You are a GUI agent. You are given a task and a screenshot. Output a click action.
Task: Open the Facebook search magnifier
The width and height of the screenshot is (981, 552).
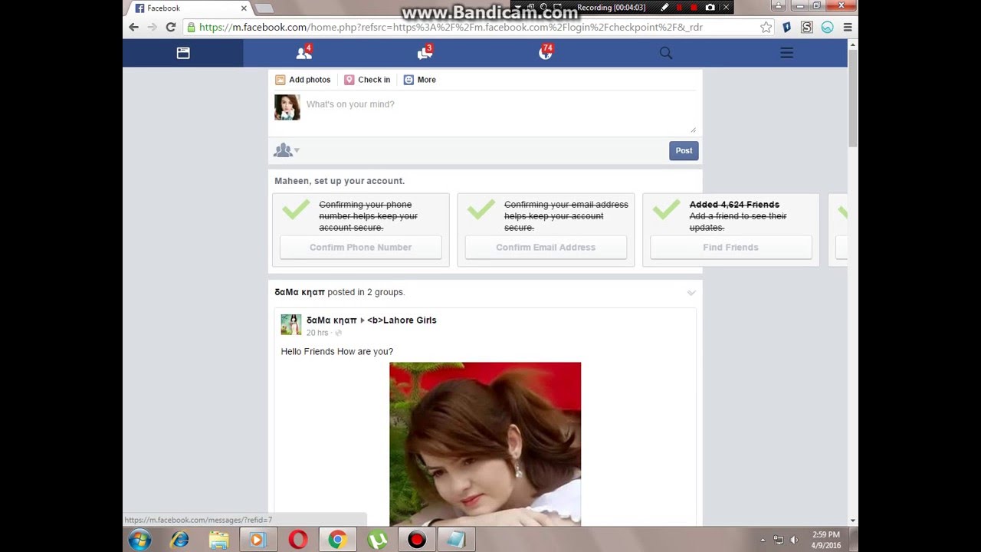pos(666,53)
